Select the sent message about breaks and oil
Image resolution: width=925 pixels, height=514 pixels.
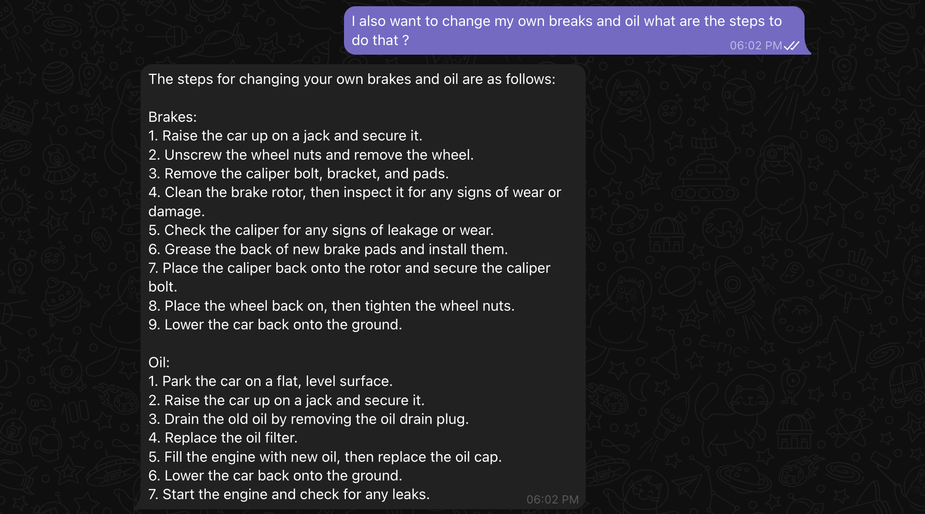tap(574, 30)
